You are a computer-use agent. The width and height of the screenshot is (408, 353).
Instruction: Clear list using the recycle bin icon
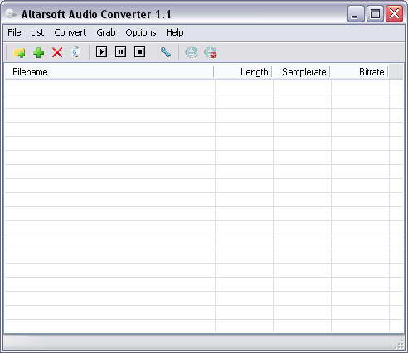tap(75, 52)
